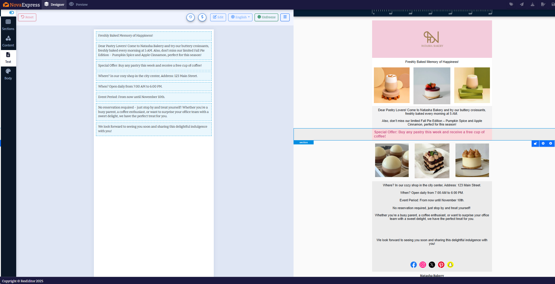
Task: Move section down with arrow icon
Action: click(551, 143)
